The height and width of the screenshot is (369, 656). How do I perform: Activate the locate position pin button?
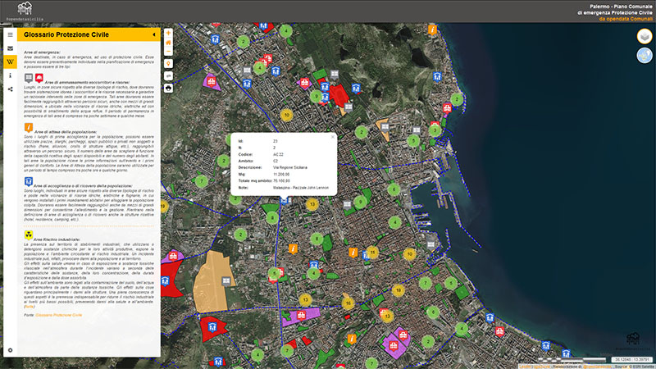click(x=168, y=64)
